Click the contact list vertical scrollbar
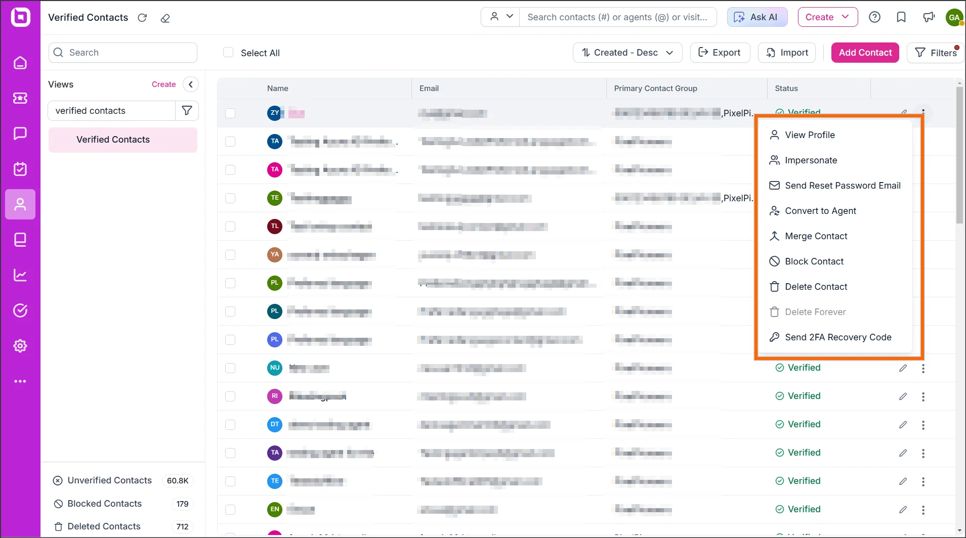 pos(959,155)
